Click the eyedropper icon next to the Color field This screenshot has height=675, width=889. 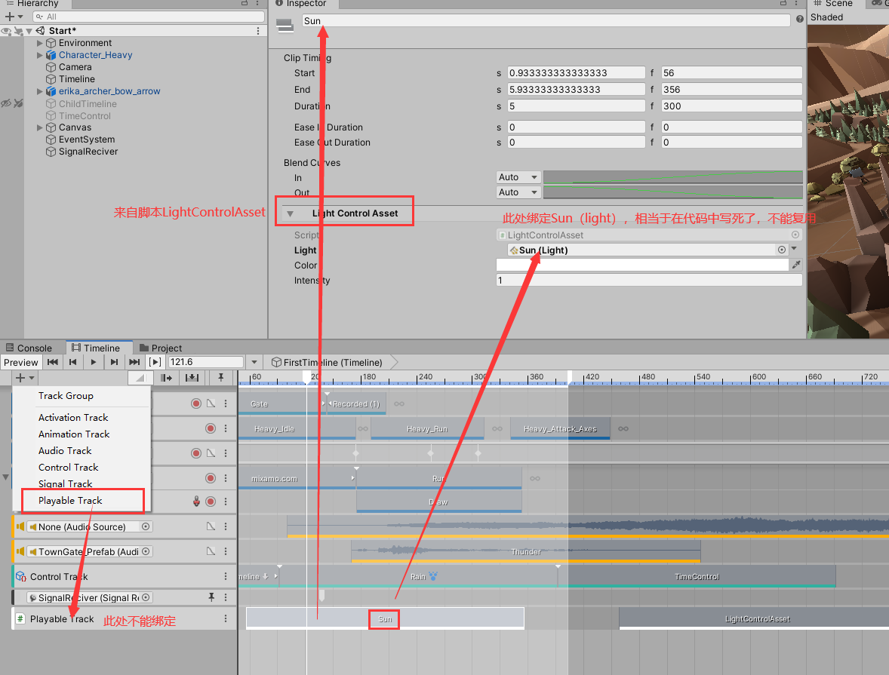(x=797, y=265)
